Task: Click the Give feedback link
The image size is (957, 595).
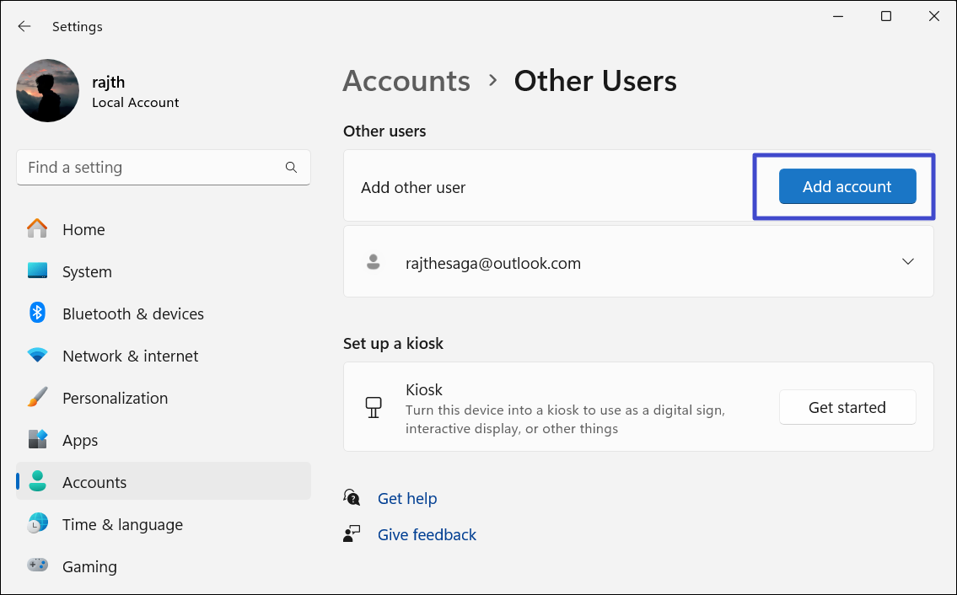Action: [x=427, y=534]
